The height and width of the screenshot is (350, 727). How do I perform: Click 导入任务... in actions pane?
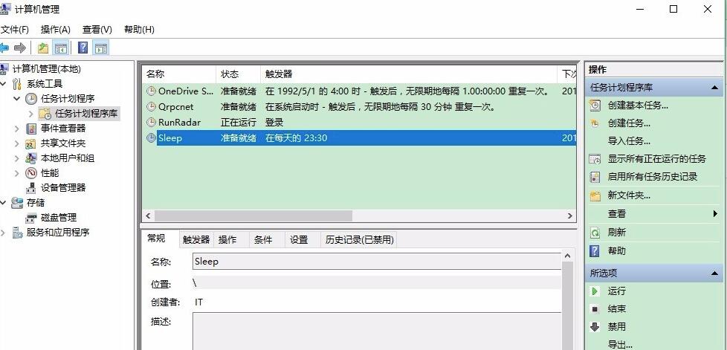tap(629, 141)
